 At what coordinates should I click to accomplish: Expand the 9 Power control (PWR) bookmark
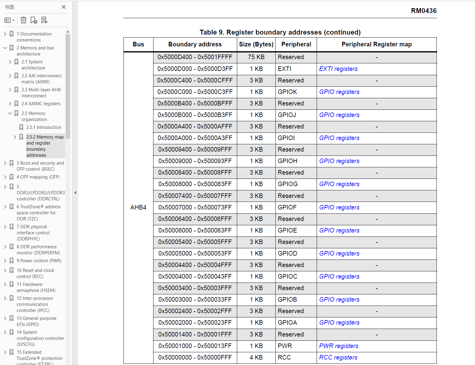point(5,261)
